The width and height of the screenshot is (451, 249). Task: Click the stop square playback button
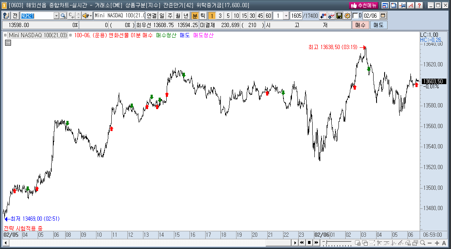pos(309,243)
